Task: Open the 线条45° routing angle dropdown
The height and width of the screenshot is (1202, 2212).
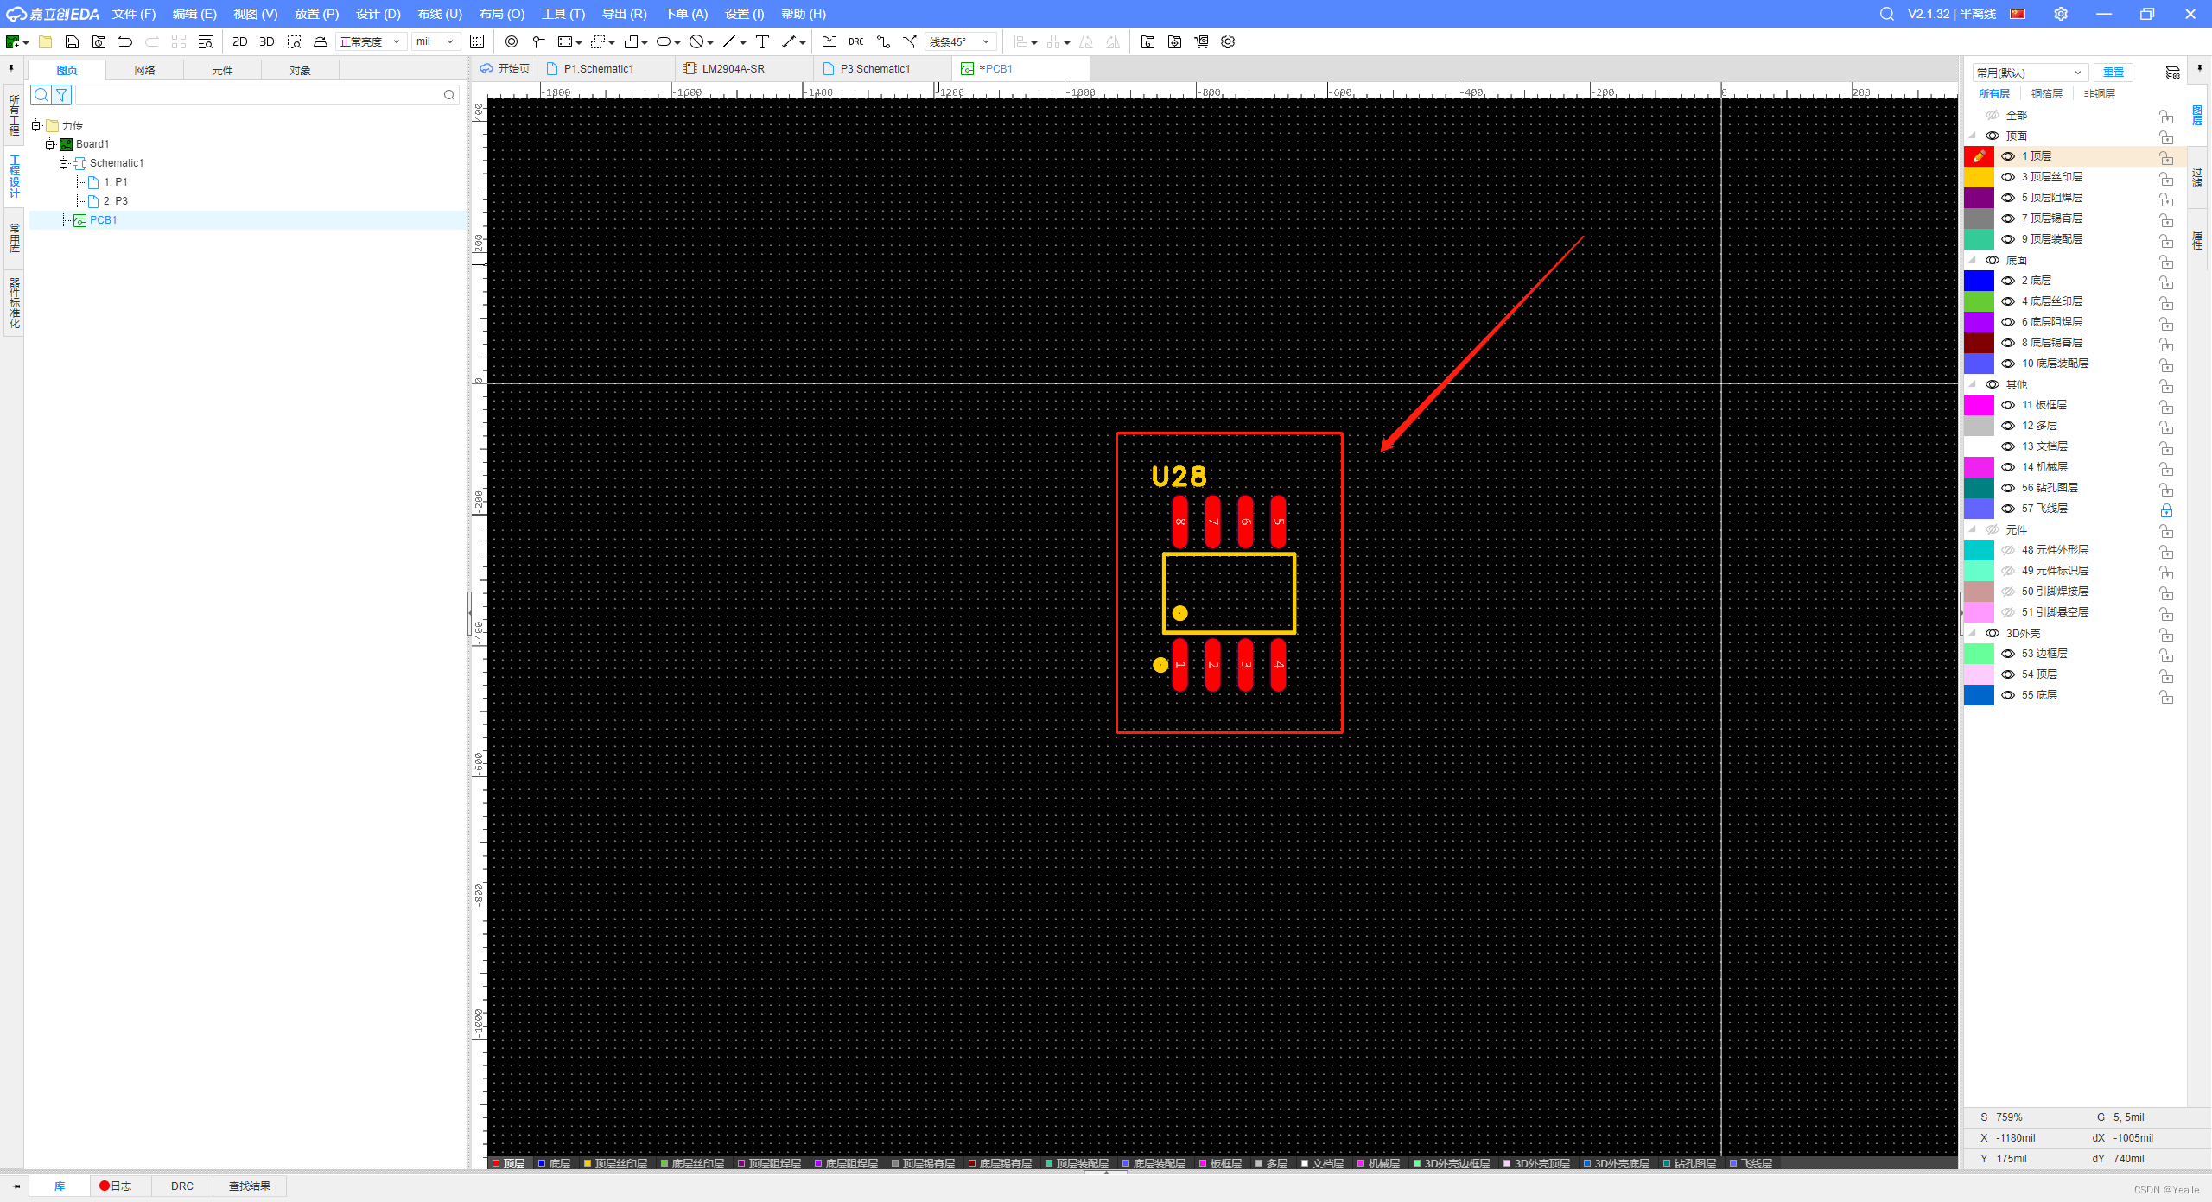Action: point(960,41)
